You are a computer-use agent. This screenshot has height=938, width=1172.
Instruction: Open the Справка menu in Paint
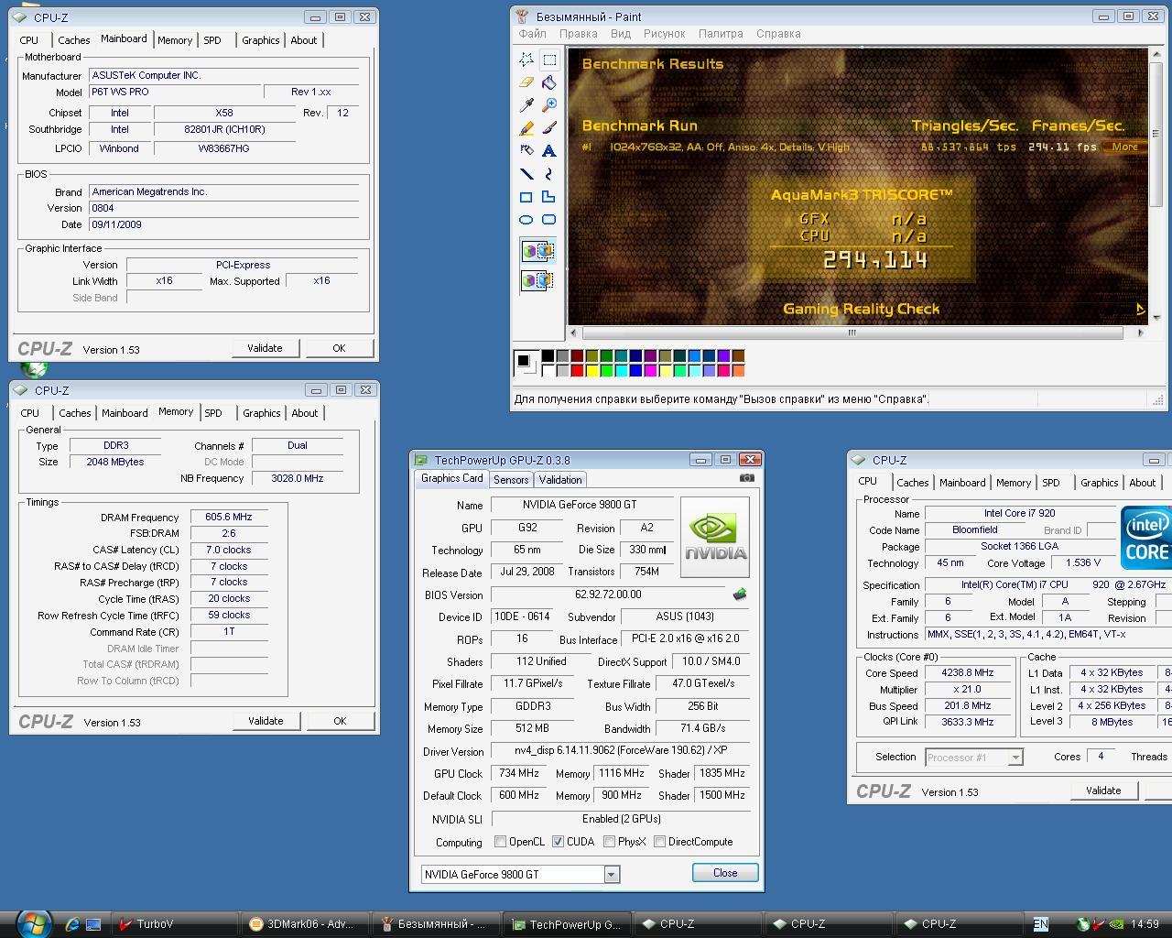point(778,34)
